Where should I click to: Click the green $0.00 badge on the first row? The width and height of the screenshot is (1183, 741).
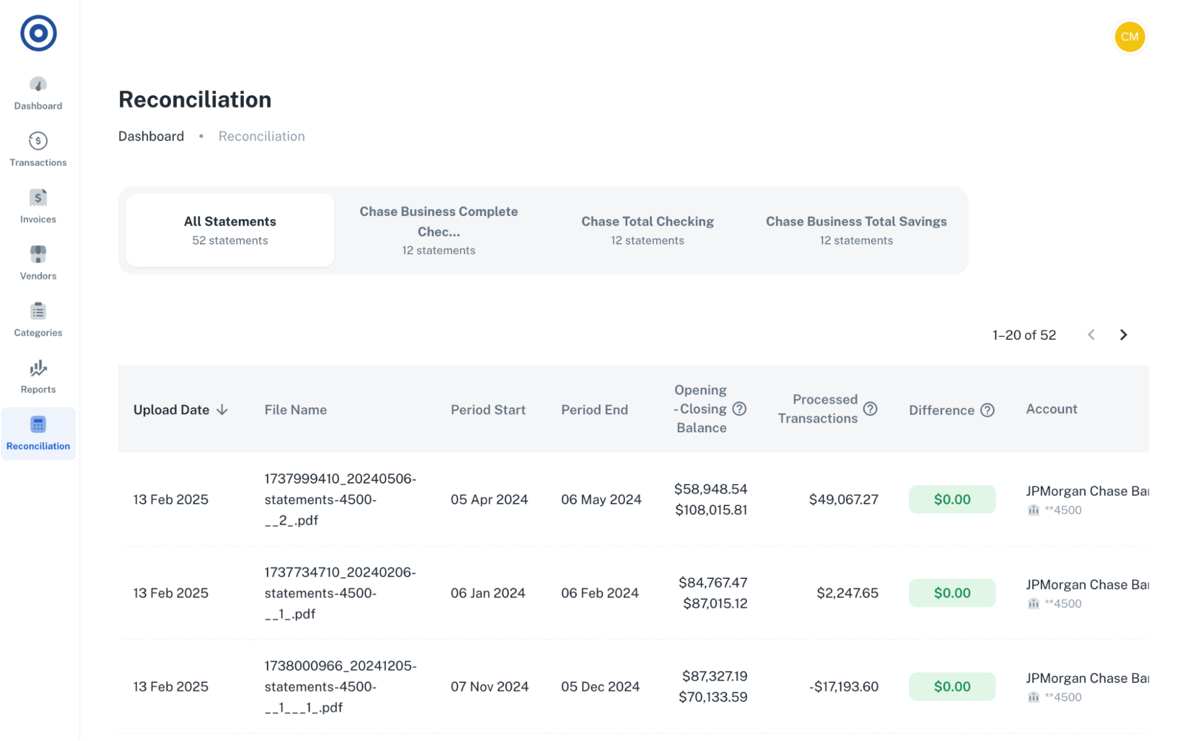952,499
